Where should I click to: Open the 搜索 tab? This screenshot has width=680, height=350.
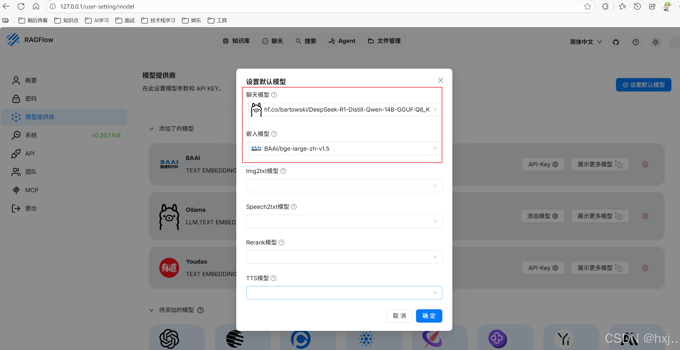(x=306, y=41)
